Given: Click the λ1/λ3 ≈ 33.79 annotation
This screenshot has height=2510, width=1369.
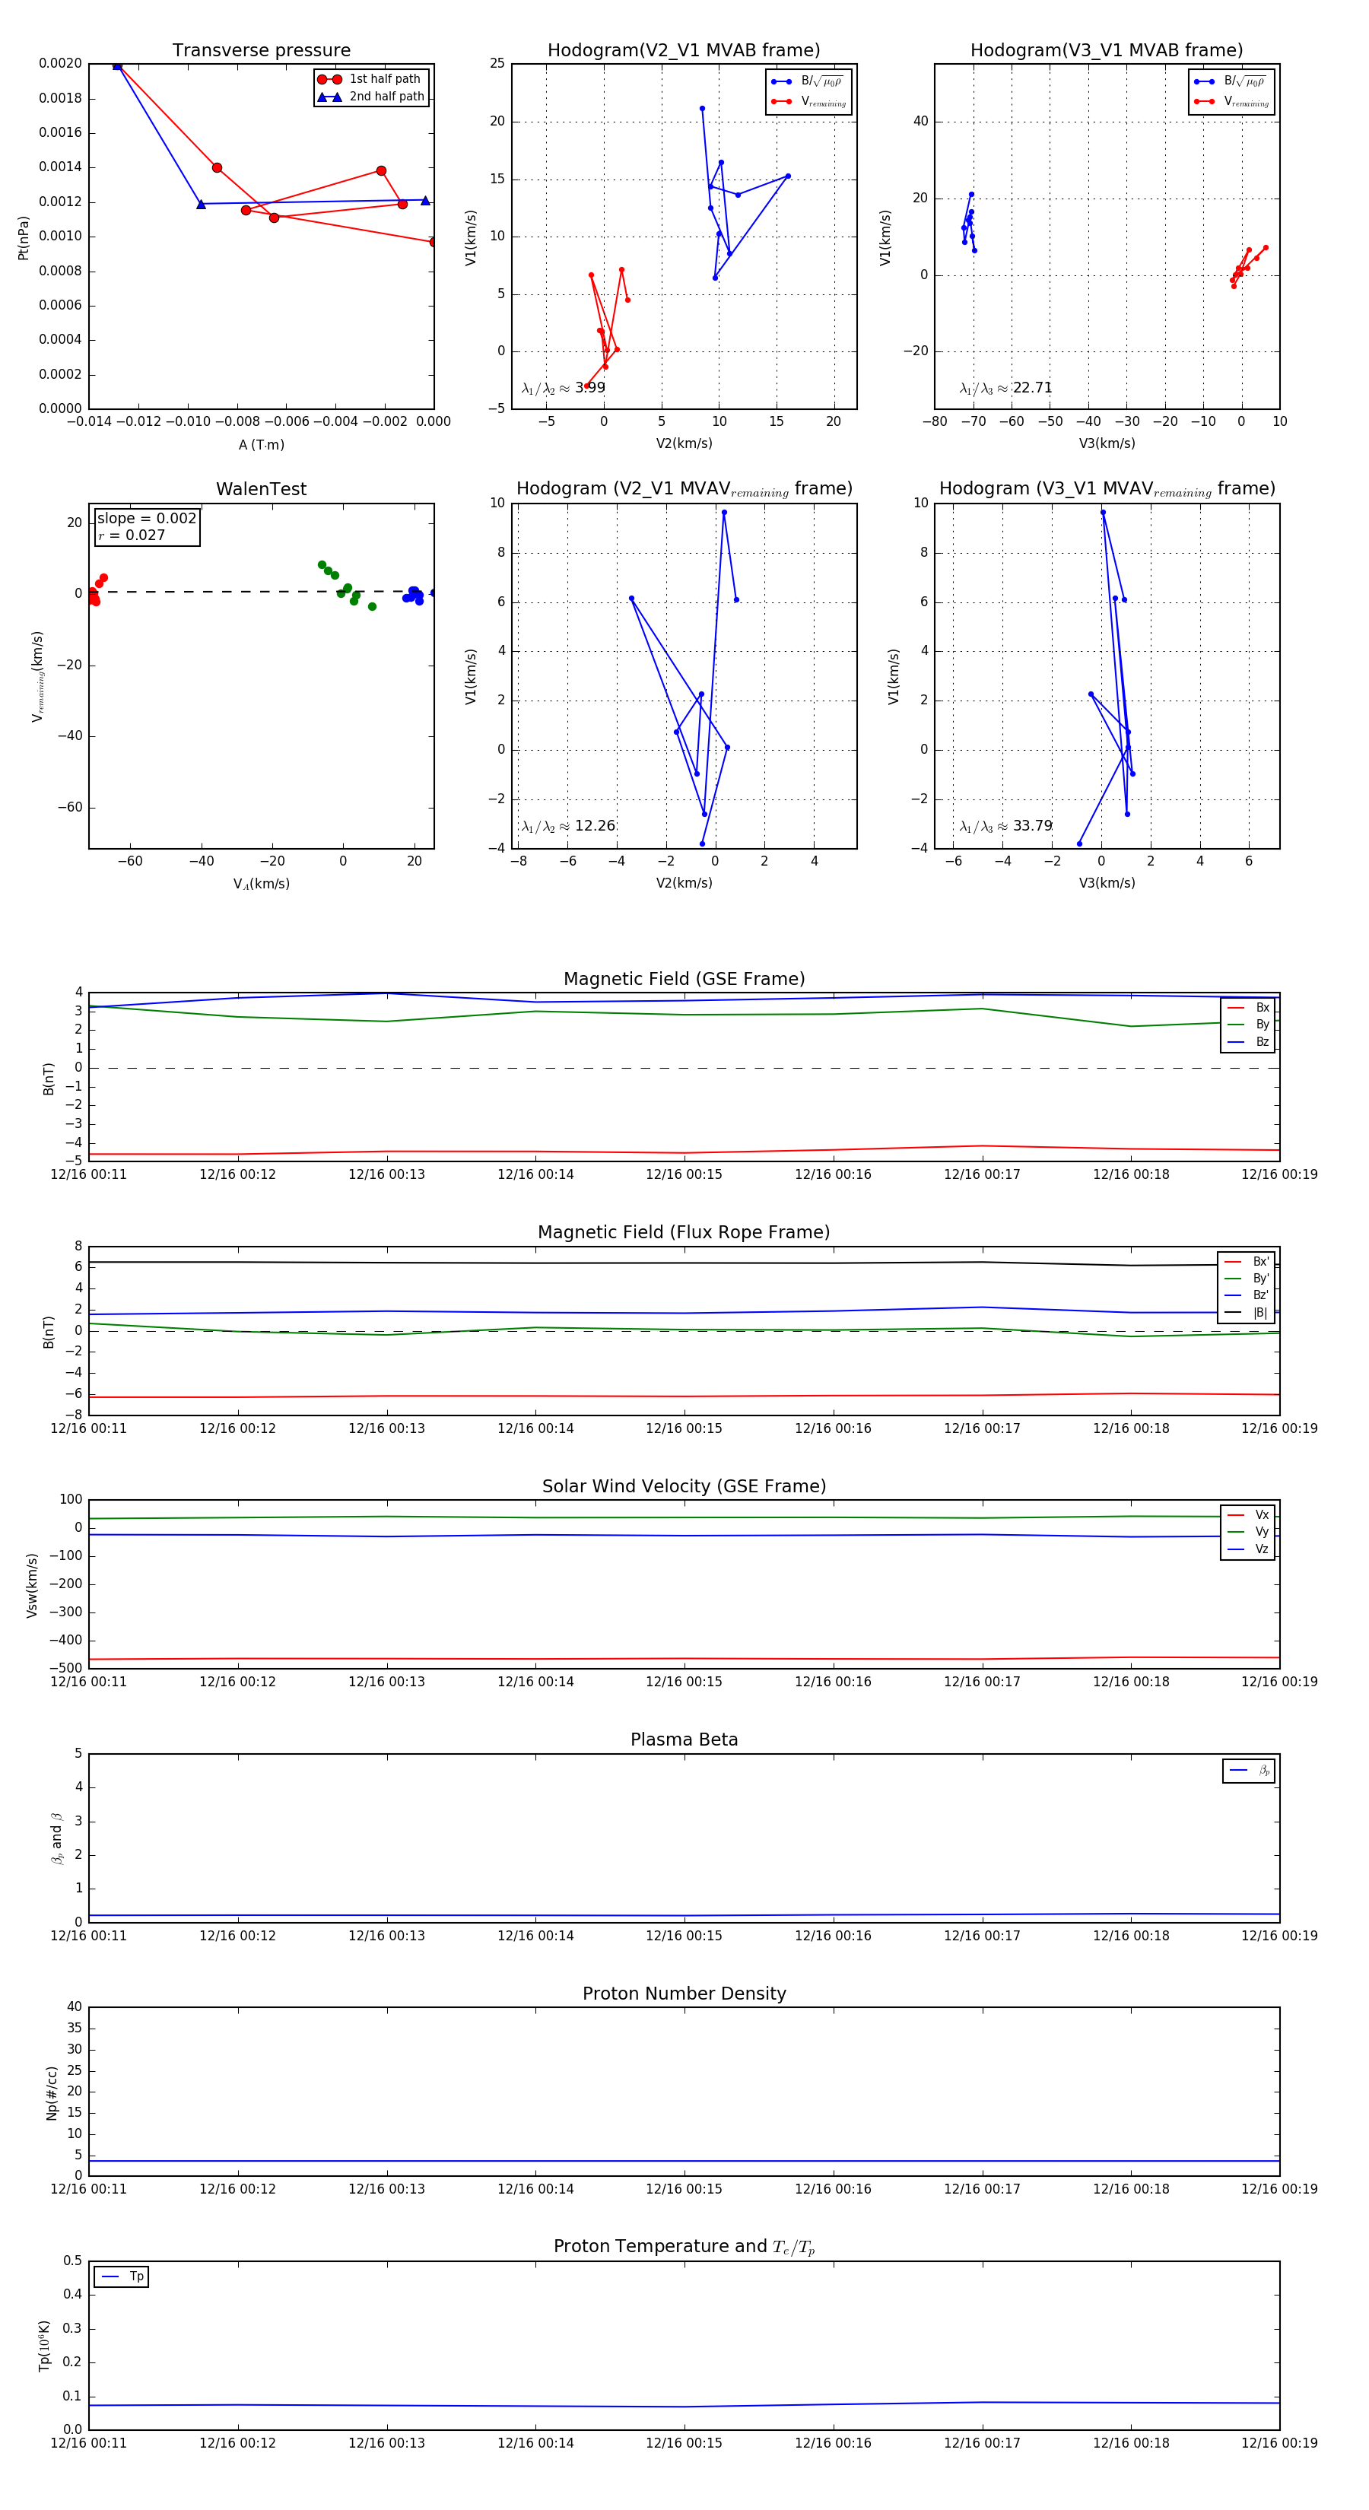Looking at the screenshot, I should click(x=1005, y=826).
